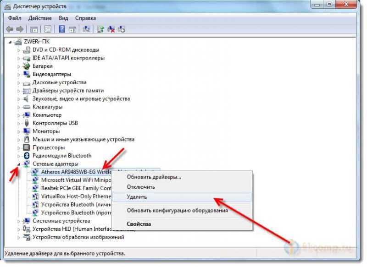The height and width of the screenshot is (267, 367).
Task: Choose Отключить in the context menu
Action: [182, 187]
